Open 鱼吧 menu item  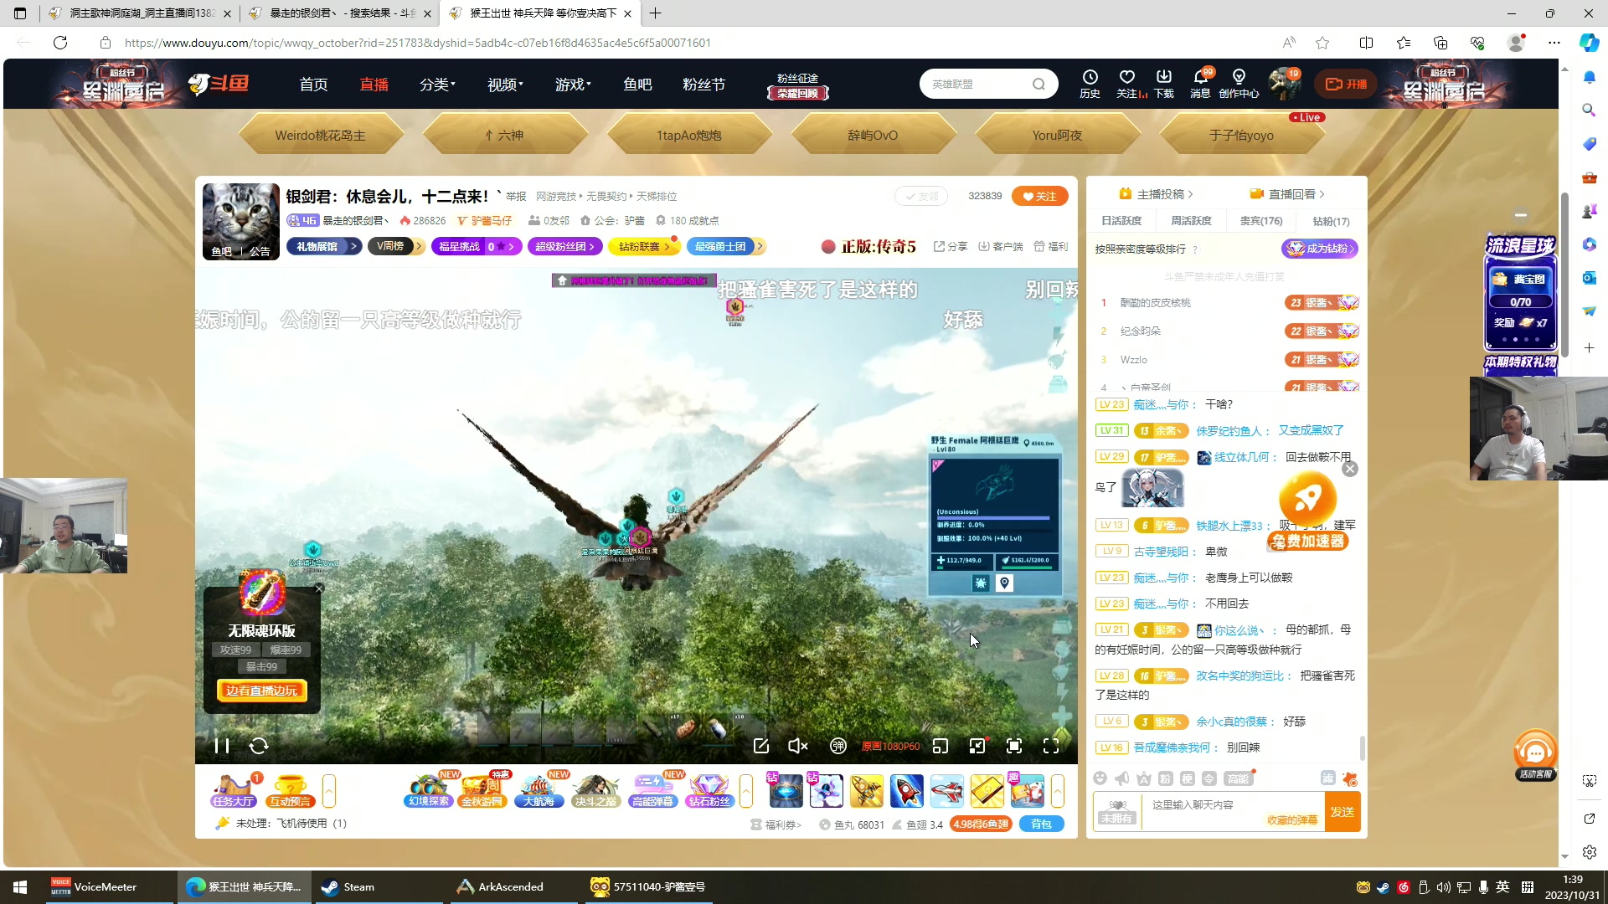pos(637,84)
